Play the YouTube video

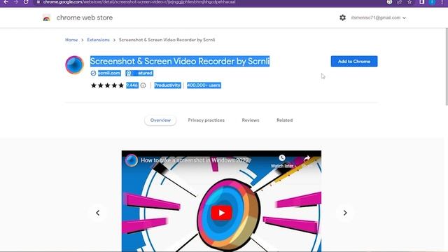(x=221, y=213)
